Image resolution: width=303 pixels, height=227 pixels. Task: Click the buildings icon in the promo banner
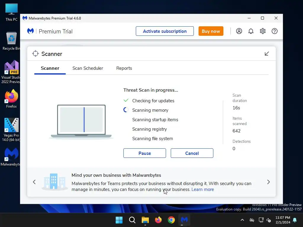click(54, 181)
